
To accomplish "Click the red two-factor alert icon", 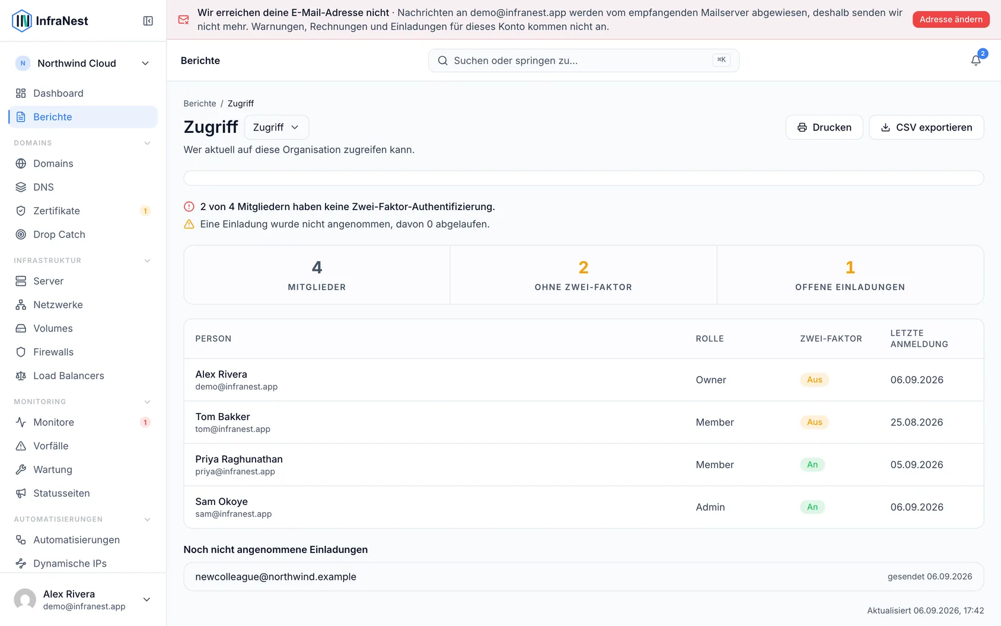I will (x=189, y=206).
